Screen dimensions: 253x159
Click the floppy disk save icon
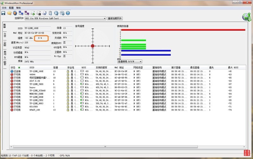pos(3,13)
